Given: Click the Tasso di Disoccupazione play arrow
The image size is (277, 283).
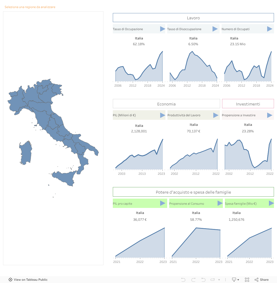Looking at the screenshot, I should click(215, 29).
